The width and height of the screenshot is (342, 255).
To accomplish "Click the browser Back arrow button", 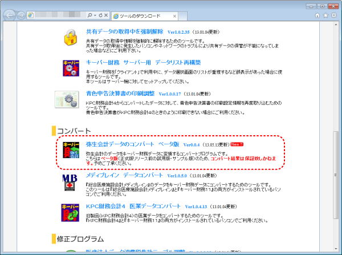I will (9, 15).
